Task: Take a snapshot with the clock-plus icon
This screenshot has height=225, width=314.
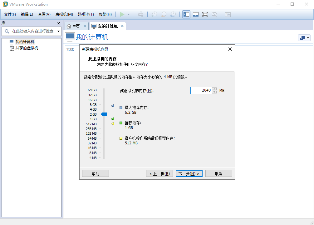Action: point(154,14)
